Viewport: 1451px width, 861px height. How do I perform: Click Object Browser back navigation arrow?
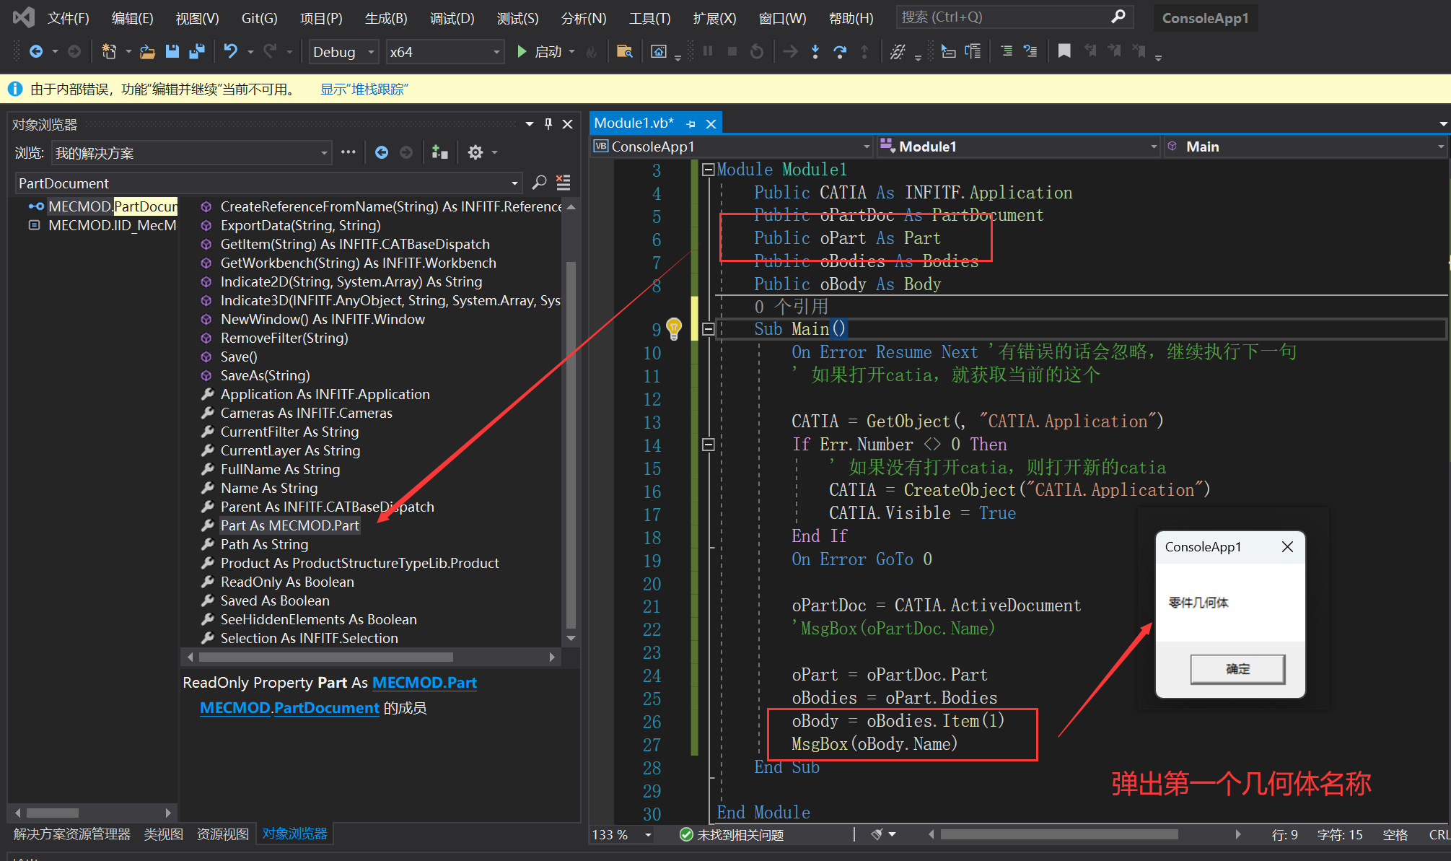pyautogui.click(x=382, y=152)
